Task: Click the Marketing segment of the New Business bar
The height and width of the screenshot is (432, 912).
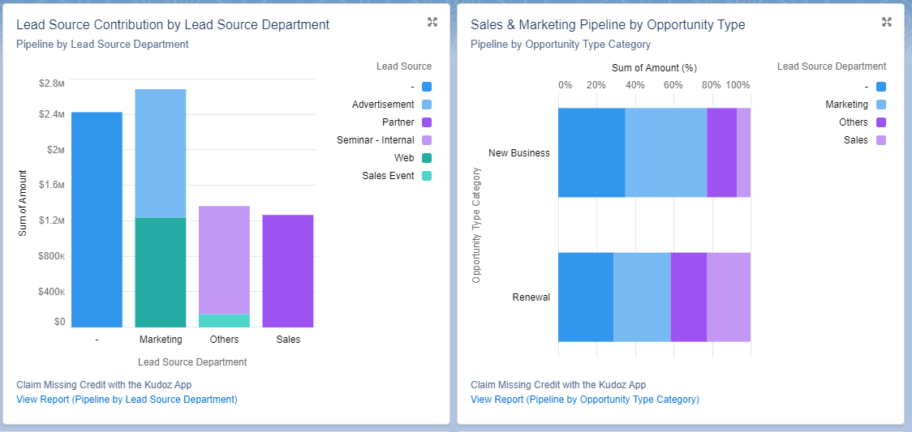Action: (x=665, y=152)
